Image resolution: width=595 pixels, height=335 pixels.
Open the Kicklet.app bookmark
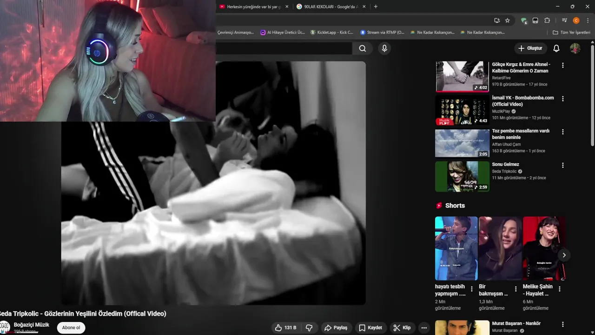point(331,33)
